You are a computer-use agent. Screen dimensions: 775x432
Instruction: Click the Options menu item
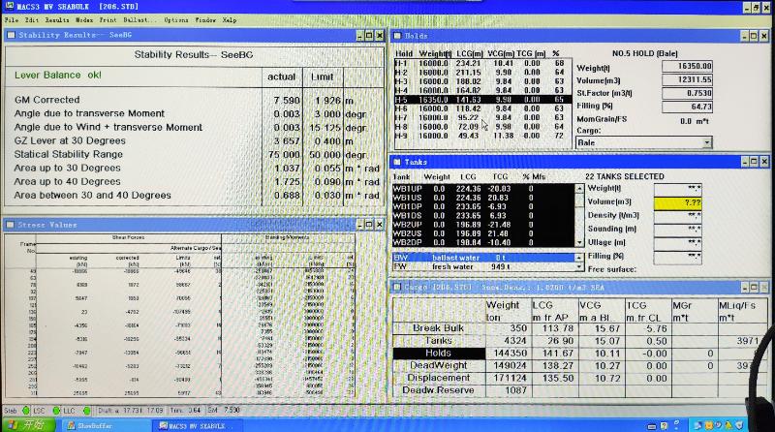click(x=176, y=19)
